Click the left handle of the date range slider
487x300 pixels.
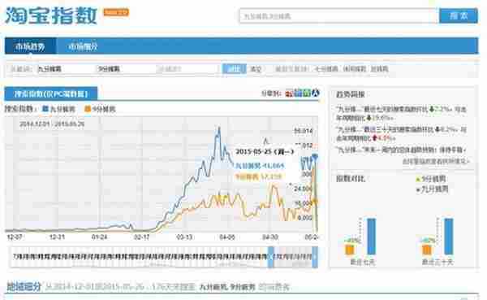click(271, 257)
